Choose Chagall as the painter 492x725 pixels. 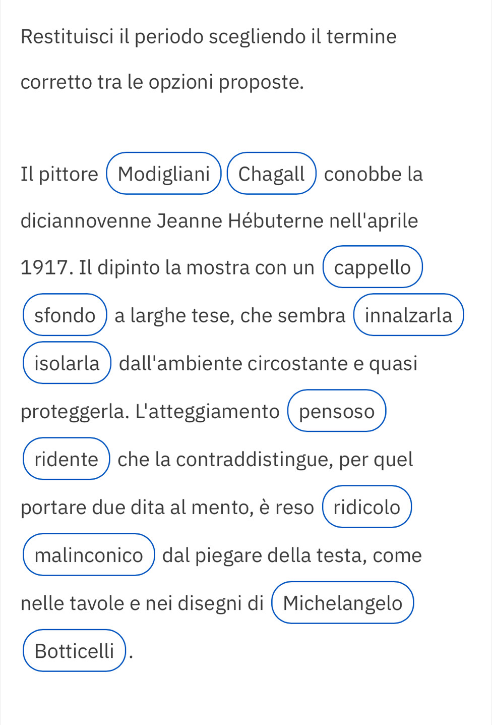coord(271,174)
